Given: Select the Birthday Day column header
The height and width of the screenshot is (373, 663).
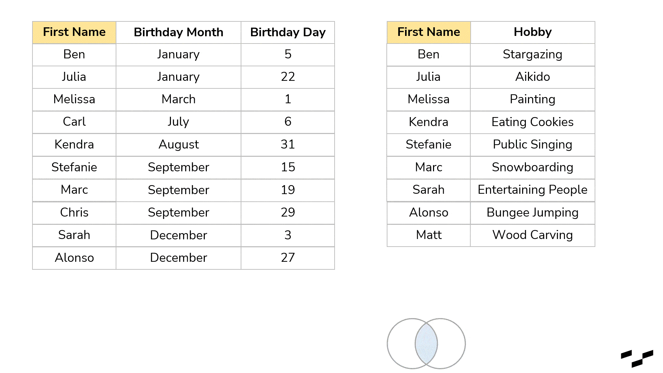Looking at the screenshot, I should 288,32.
